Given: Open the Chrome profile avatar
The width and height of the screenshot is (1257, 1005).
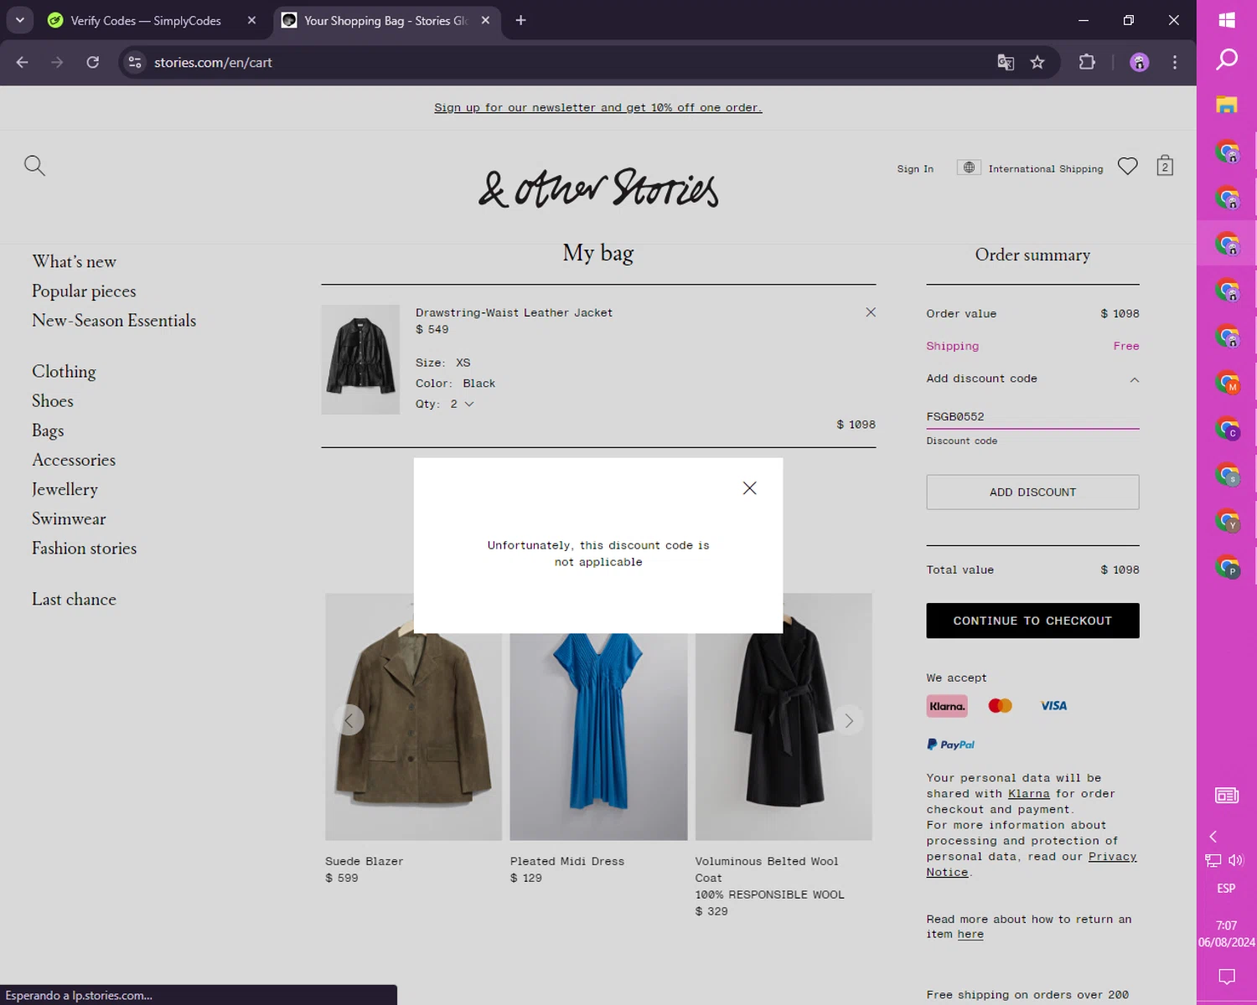Looking at the screenshot, I should click(x=1139, y=62).
